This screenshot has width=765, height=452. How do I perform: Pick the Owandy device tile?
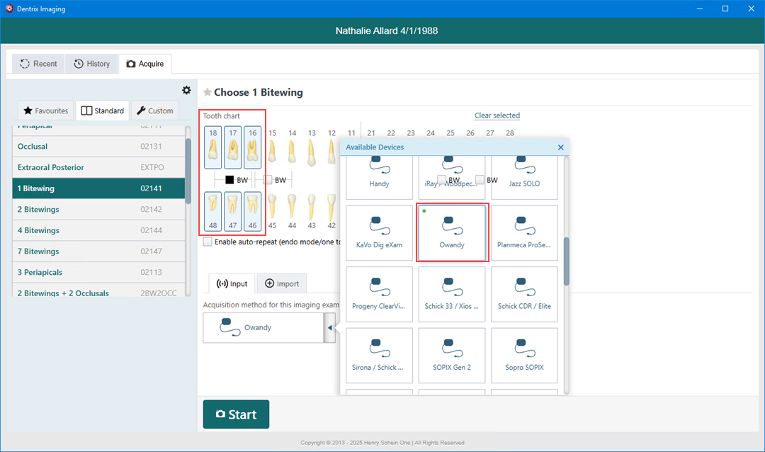(x=452, y=232)
